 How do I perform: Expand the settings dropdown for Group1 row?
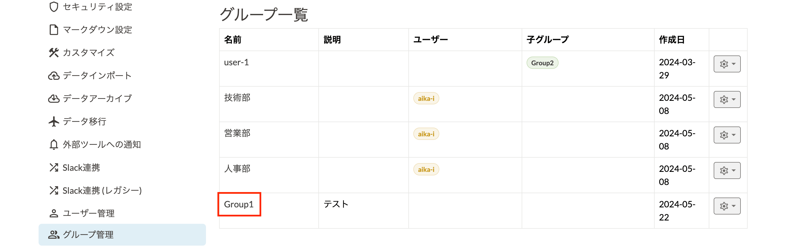point(727,206)
